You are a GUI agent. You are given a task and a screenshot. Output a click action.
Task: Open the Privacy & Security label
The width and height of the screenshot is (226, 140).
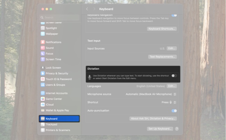[x=57, y=73]
